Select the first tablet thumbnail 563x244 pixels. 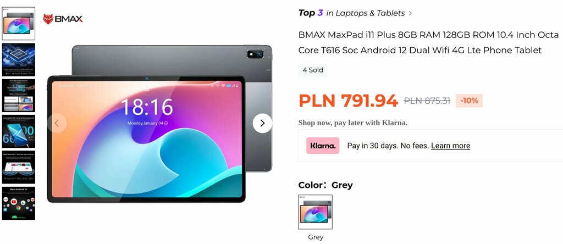pyautogui.click(x=19, y=24)
